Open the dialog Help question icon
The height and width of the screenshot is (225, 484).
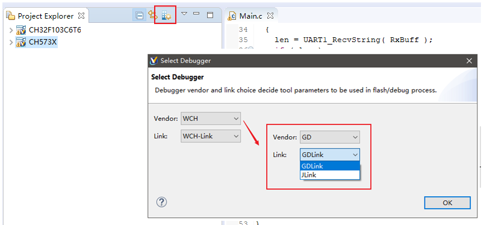click(162, 203)
